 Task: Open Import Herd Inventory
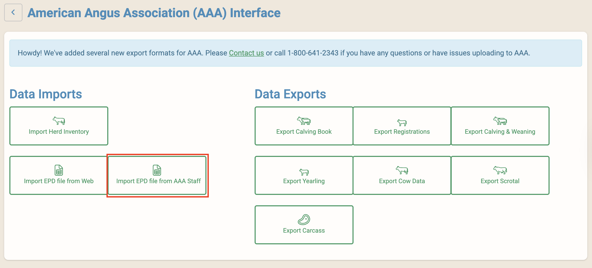pyautogui.click(x=59, y=126)
